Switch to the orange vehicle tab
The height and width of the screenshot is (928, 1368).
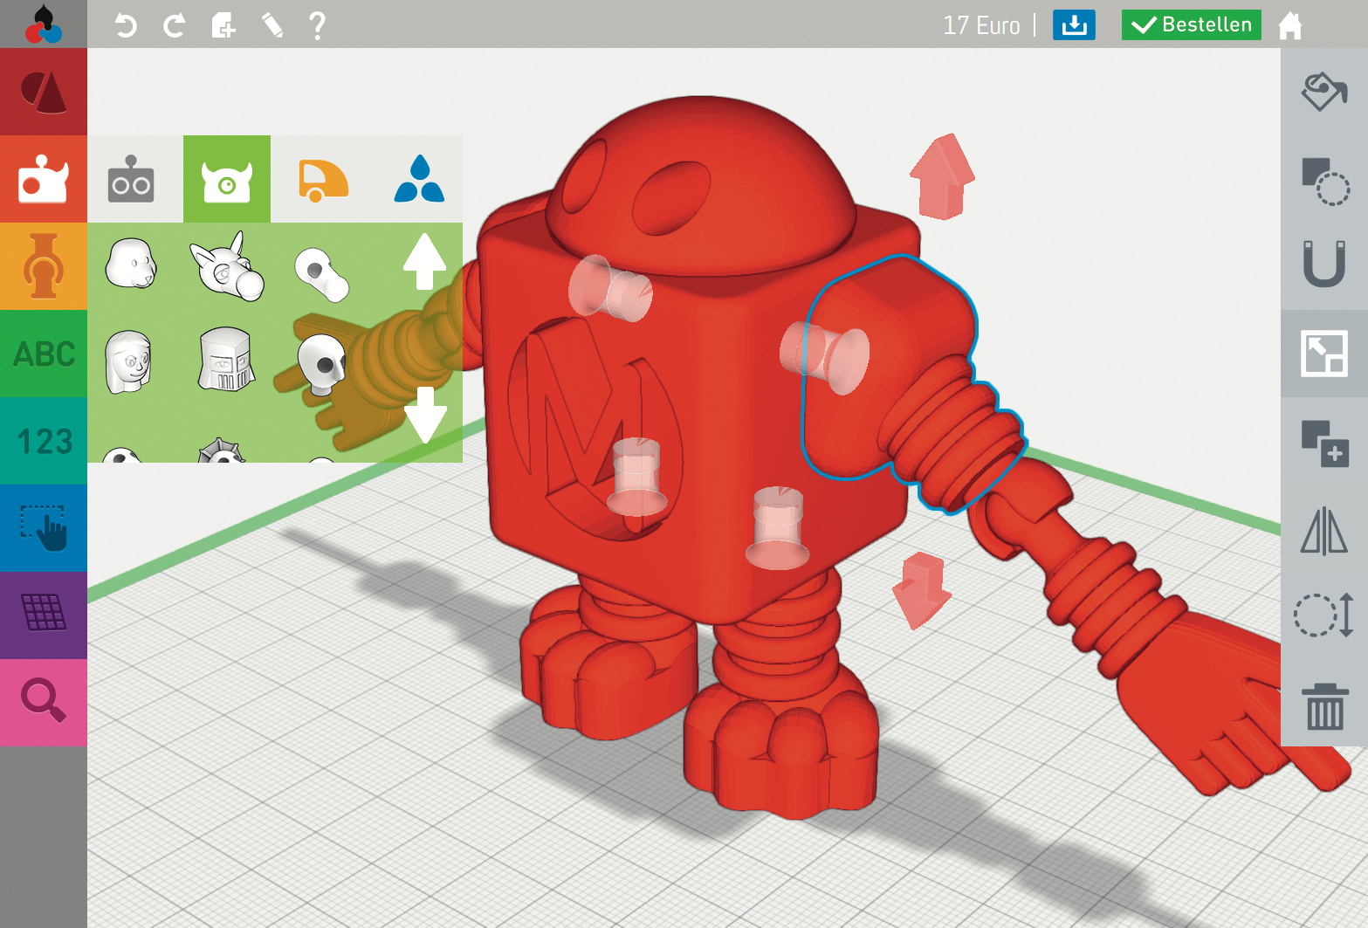click(x=323, y=179)
